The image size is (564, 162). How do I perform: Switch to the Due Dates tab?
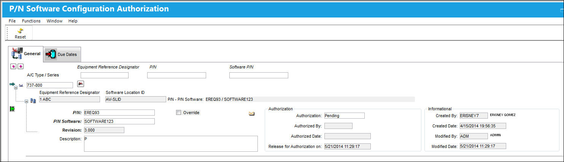tap(62, 54)
